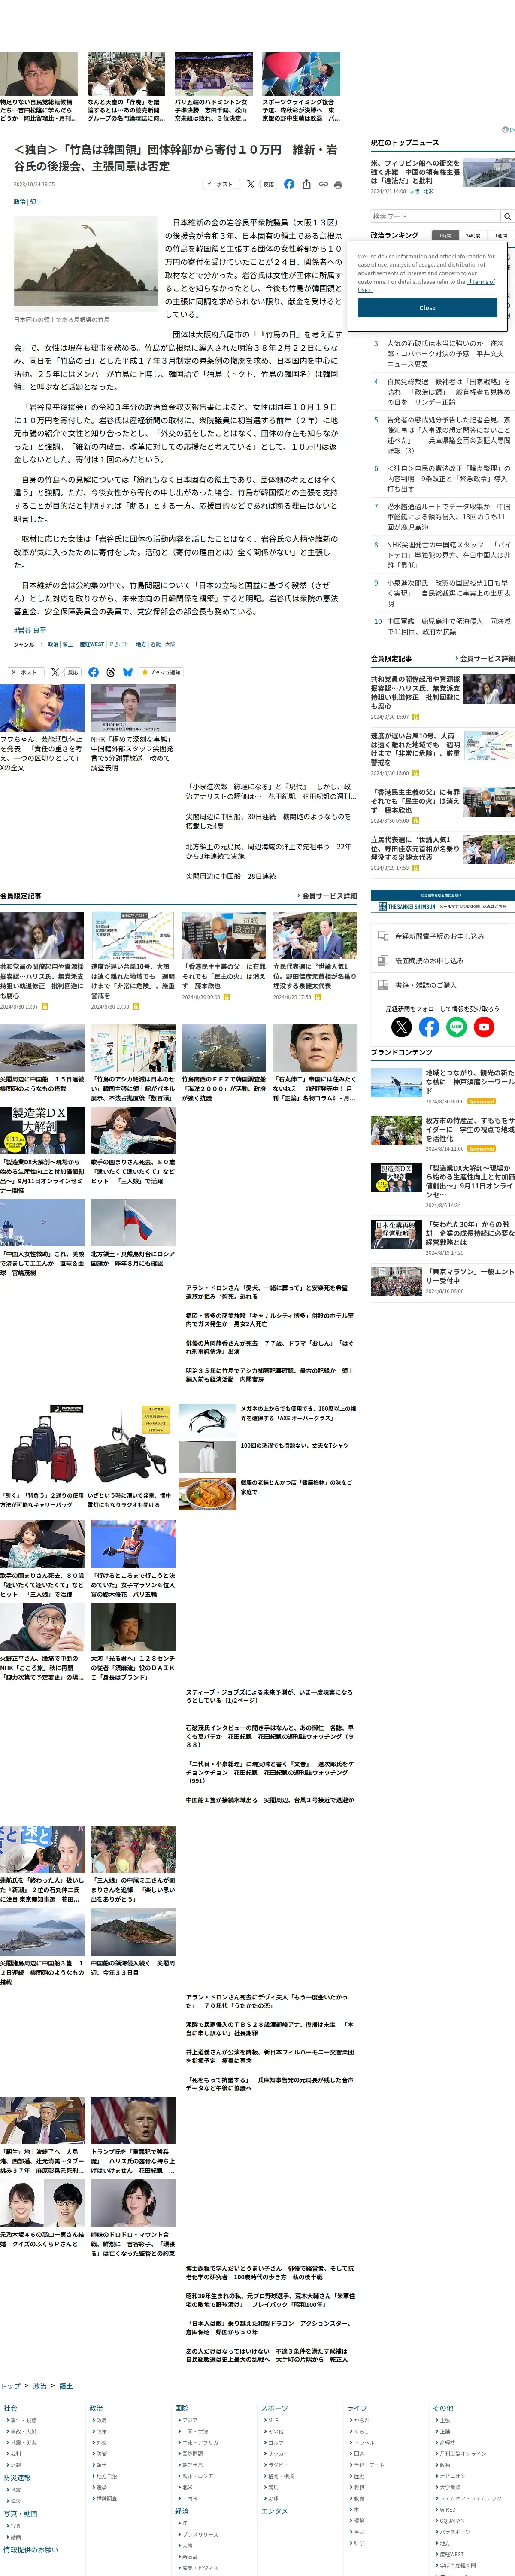Enable プッシュ通知 push notifications

point(161,672)
